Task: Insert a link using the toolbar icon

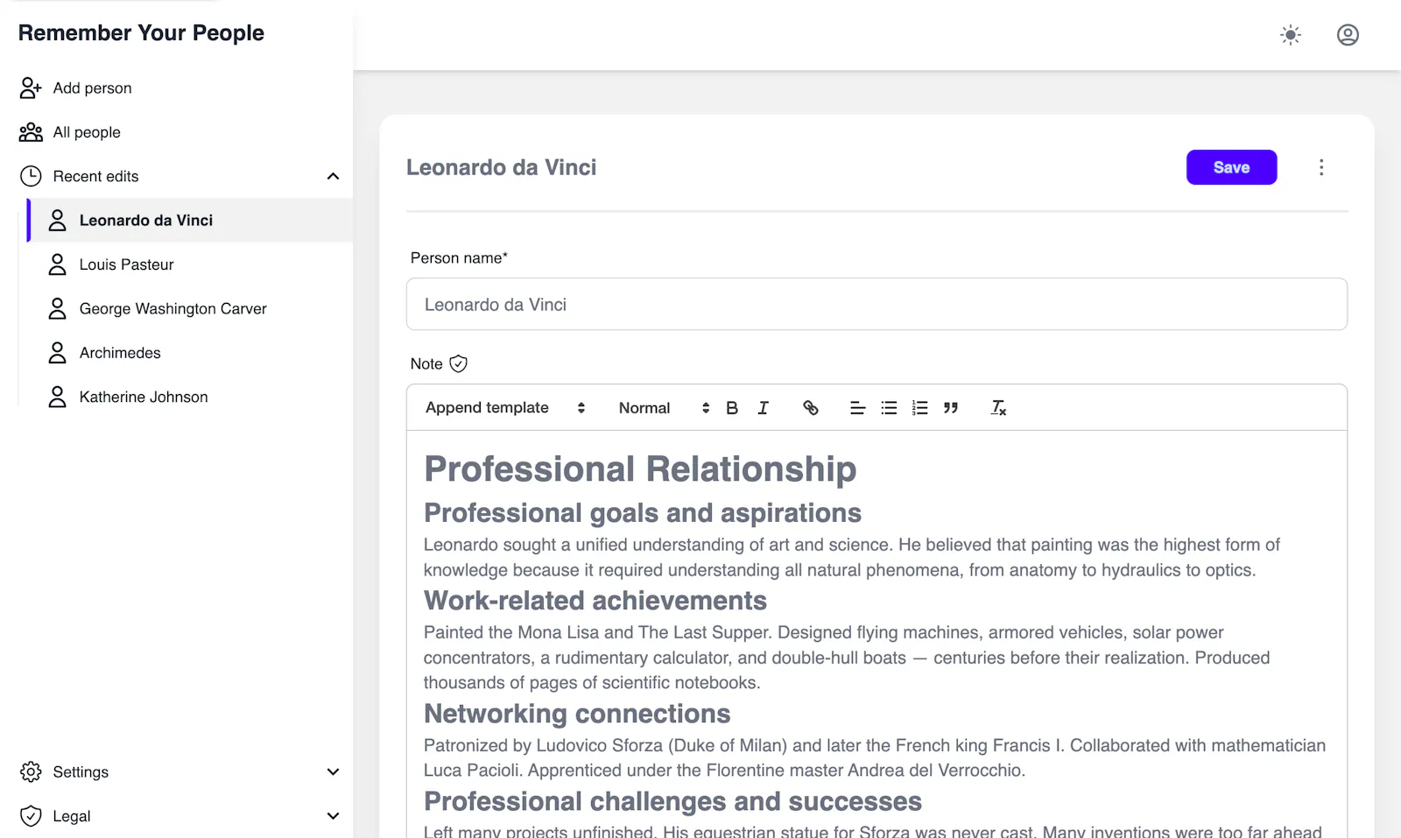Action: 811,408
